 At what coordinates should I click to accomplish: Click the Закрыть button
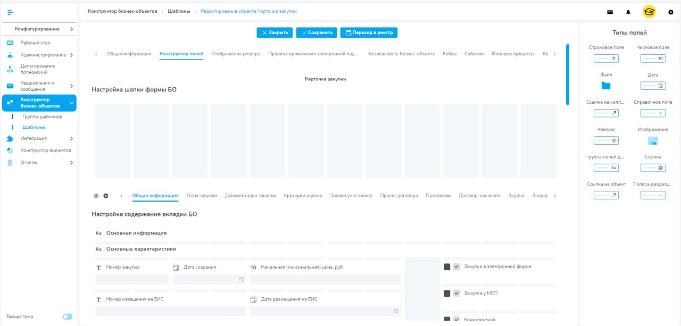pos(275,32)
